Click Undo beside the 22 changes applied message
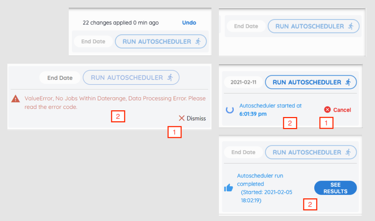Viewport: 375px width, 221px height. click(x=189, y=23)
